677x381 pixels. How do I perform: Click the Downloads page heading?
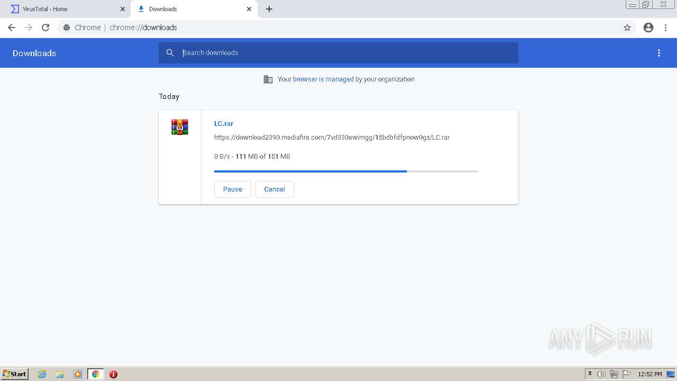pyautogui.click(x=34, y=53)
